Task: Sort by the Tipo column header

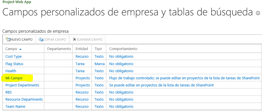Action: 98,49
